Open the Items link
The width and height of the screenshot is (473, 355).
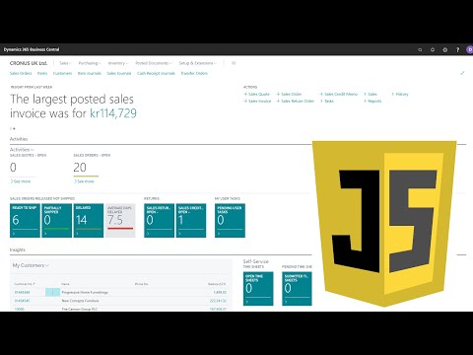[x=42, y=73]
